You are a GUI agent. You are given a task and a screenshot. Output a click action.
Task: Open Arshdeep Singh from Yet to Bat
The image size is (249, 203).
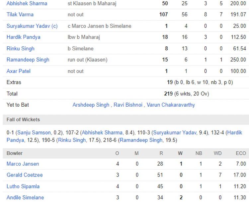pos(91,105)
